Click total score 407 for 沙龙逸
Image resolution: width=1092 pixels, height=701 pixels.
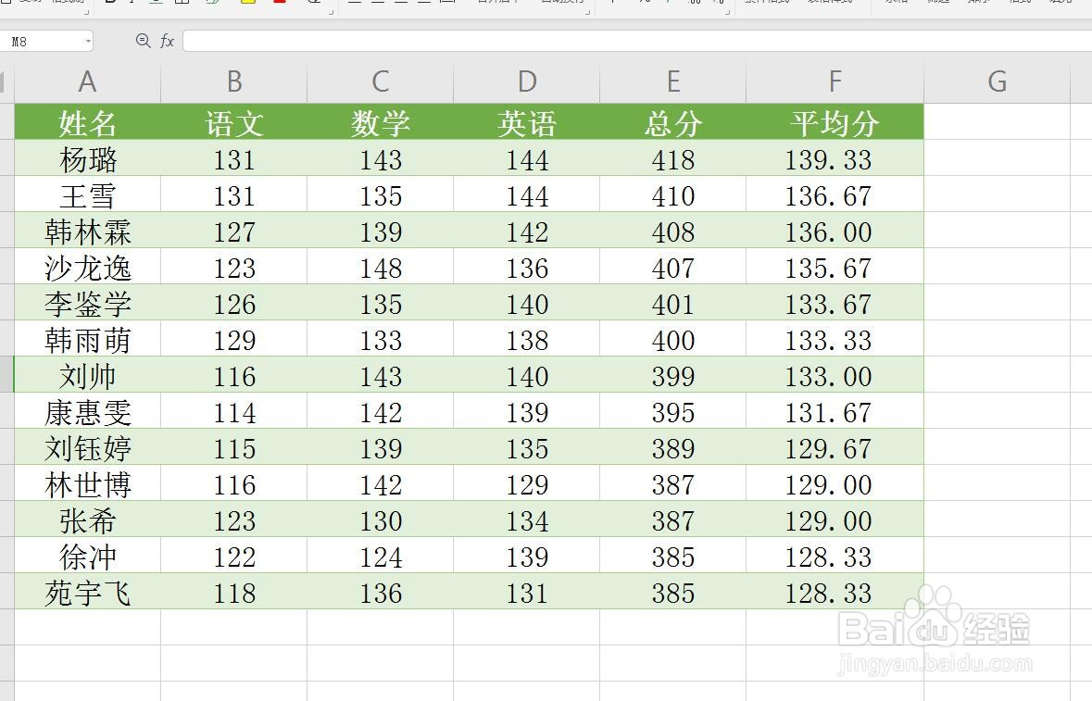click(x=672, y=267)
